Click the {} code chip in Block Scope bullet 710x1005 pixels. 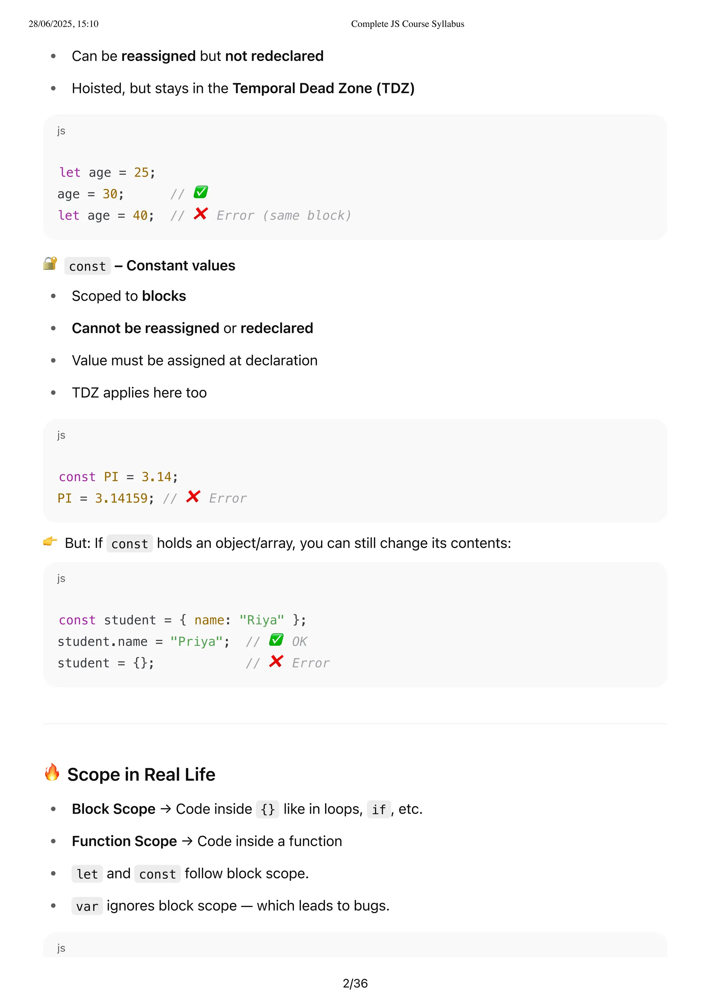268,809
